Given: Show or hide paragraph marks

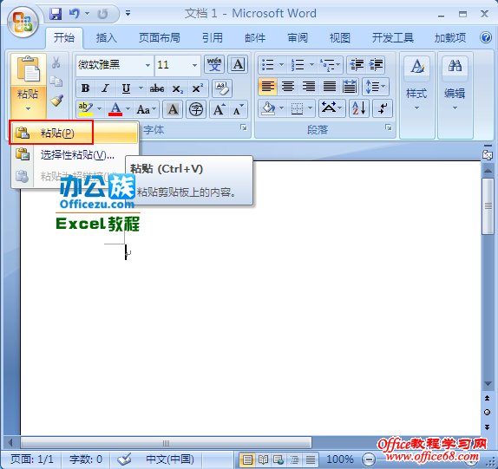Looking at the screenshot, I should coord(383,108).
